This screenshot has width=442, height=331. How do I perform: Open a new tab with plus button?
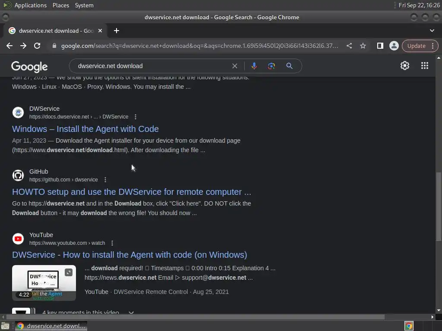(117, 31)
